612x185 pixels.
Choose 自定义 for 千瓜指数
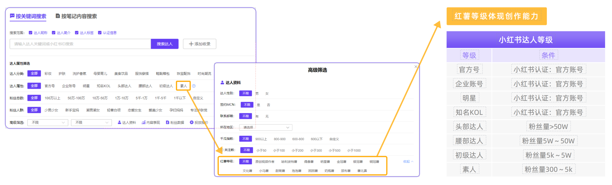(x=334, y=139)
